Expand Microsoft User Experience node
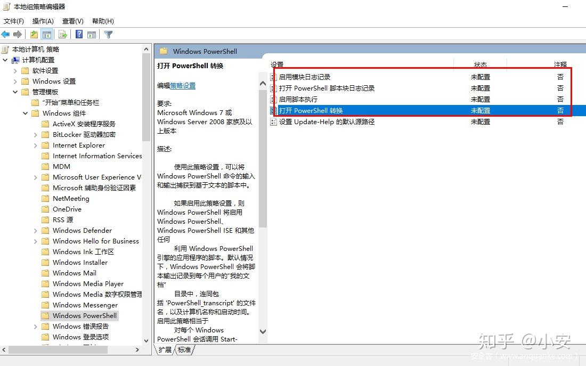586x366 pixels. click(36, 177)
